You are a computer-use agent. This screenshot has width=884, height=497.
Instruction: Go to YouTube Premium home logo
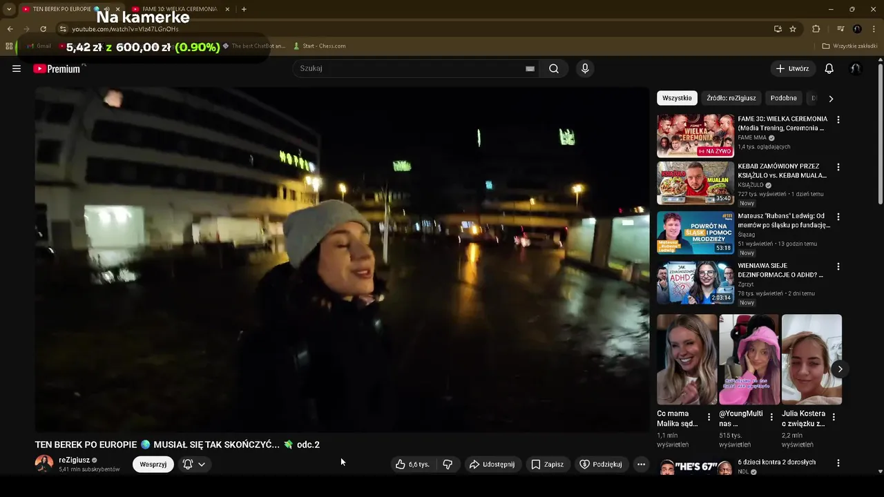pos(57,68)
